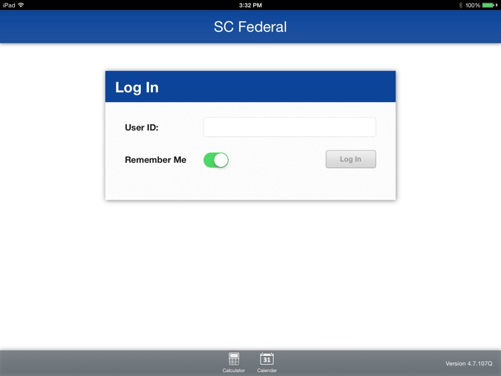Tap the battery indicator in status bar
This screenshot has height=376, width=501.
490,5
